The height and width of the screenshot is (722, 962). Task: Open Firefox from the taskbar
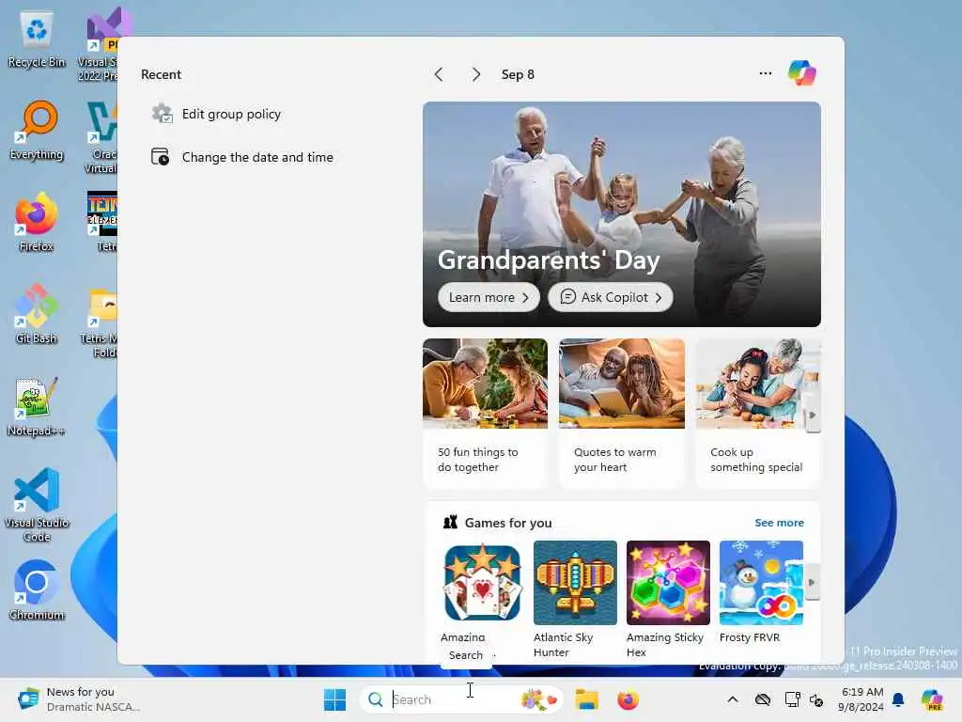click(x=628, y=699)
